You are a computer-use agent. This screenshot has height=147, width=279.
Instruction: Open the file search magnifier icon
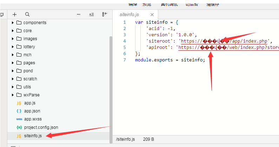click(x=27, y=14)
